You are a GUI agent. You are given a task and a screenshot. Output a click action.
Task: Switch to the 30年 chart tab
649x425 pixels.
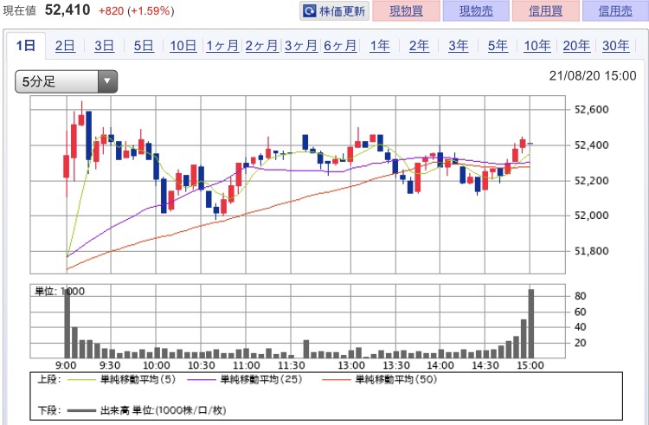[x=615, y=46]
